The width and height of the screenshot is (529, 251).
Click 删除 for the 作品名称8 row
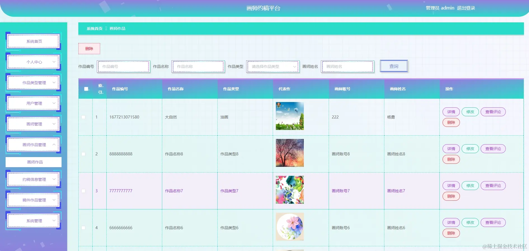click(x=451, y=159)
